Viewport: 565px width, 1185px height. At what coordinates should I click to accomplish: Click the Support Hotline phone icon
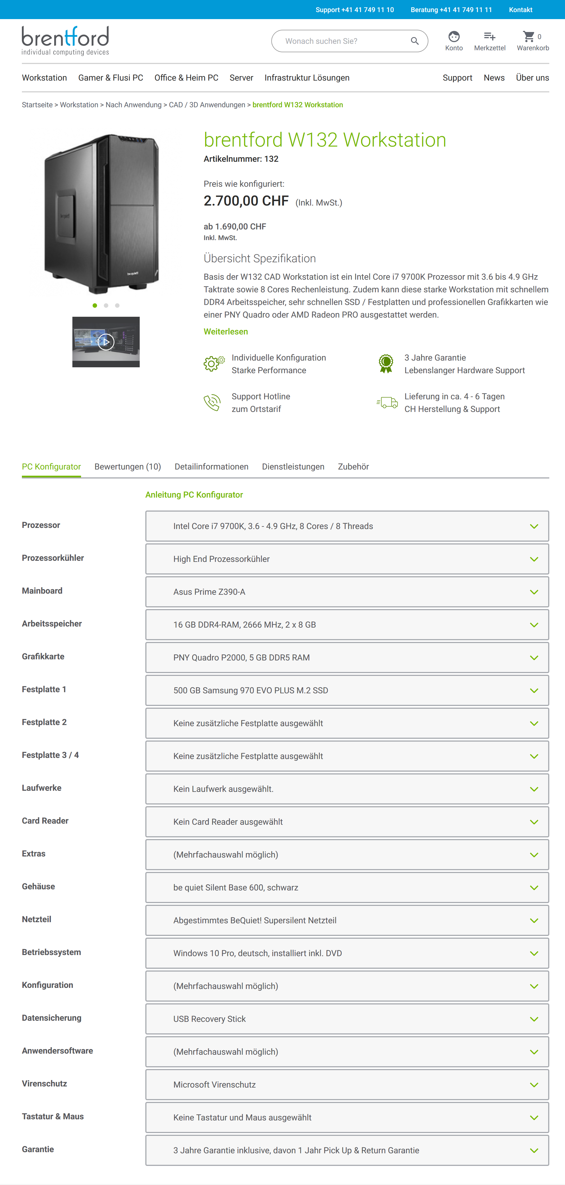(x=212, y=402)
